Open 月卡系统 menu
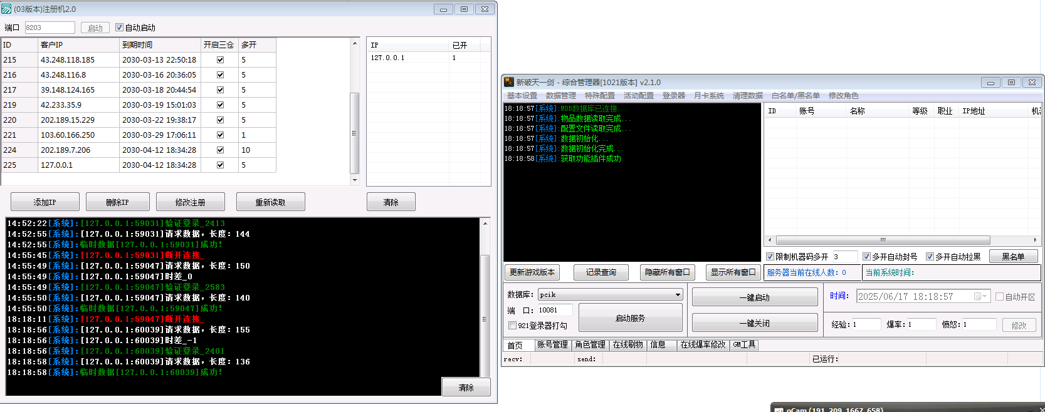This screenshot has height=412, width=1045. pyautogui.click(x=709, y=96)
